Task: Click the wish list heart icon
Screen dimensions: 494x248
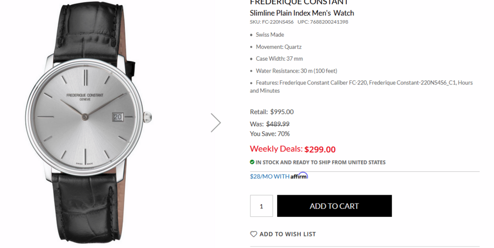Action: tap(253, 234)
